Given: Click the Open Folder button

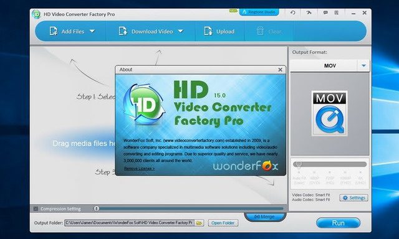Looking at the screenshot, I should pyautogui.click(x=223, y=223).
